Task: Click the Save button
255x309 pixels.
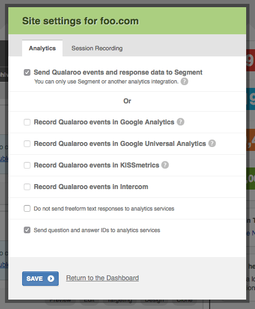Action: click(40, 279)
